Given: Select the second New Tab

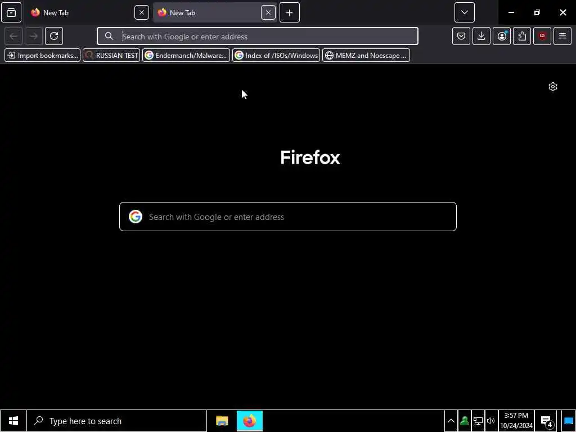Looking at the screenshot, I should click(215, 12).
